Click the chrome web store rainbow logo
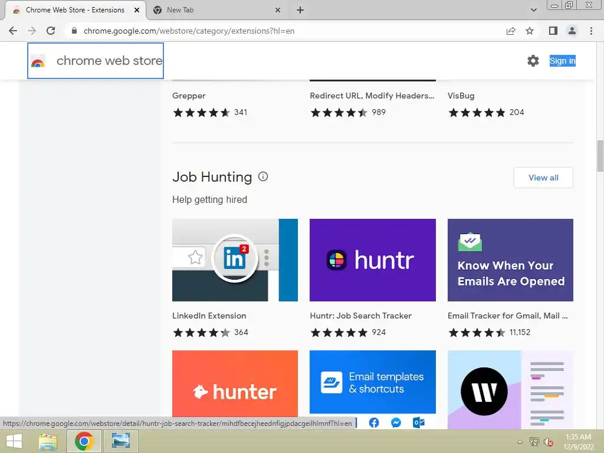 [x=38, y=61]
